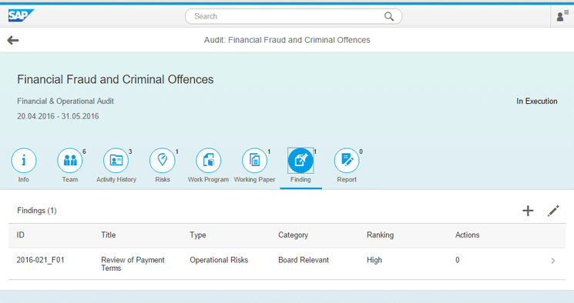Open the Working Paper icon
The image size is (574, 303).
pyautogui.click(x=254, y=161)
